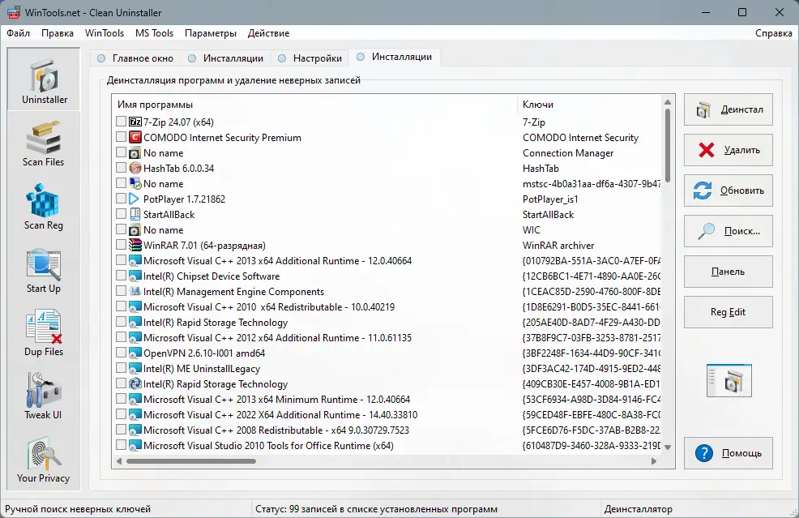Open the Настройки tab

(310, 58)
